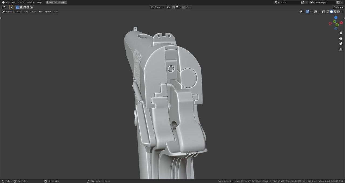
Task: Open the View menu in viewport header
Action: point(26,12)
